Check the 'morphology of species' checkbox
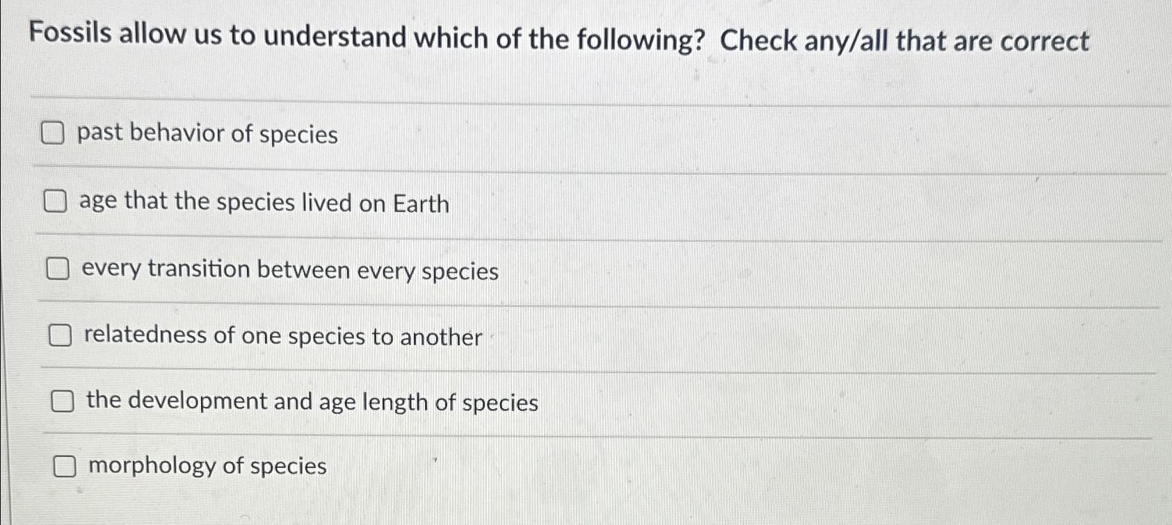Viewport: 1172px width, 525px height. (x=66, y=467)
